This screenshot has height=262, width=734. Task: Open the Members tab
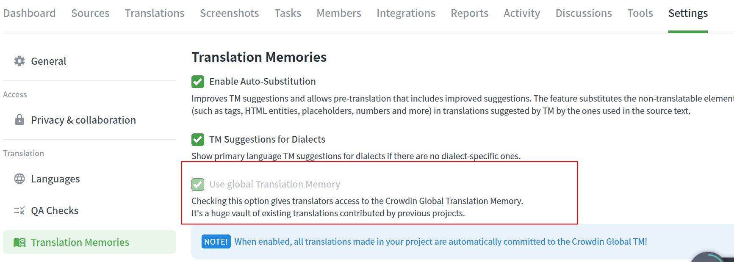coord(339,13)
